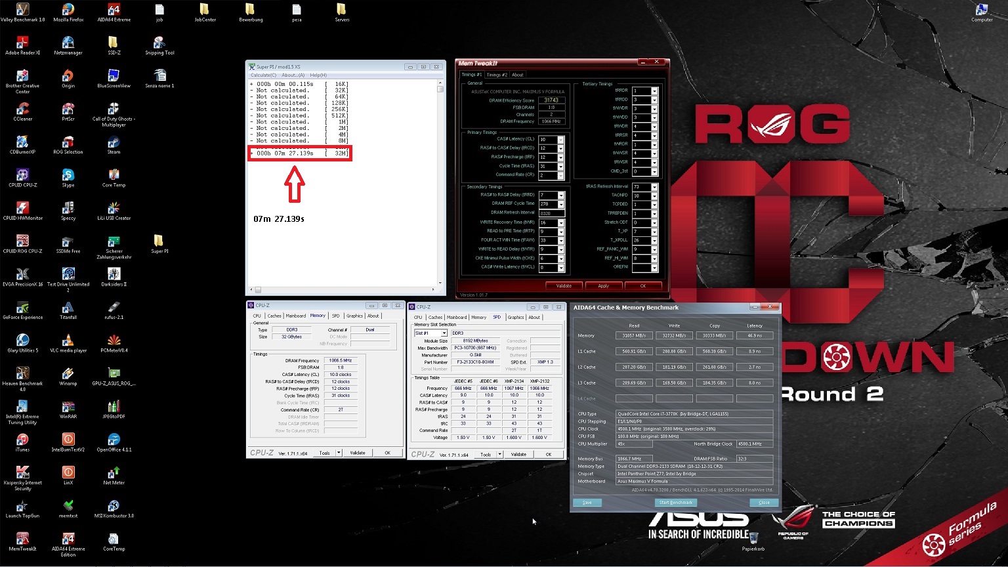Screen dimensions: 1008x567
Task: Click the DRAM Refresh Interval field
Action: coord(552,213)
